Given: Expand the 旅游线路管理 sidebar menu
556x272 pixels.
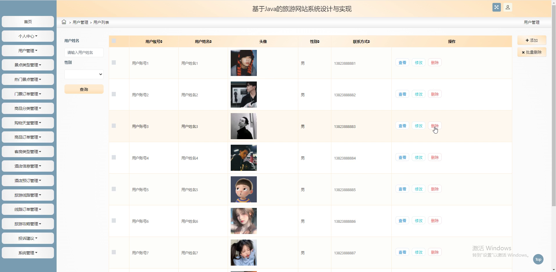Looking at the screenshot, I should pyautogui.click(x=28, y=195).
